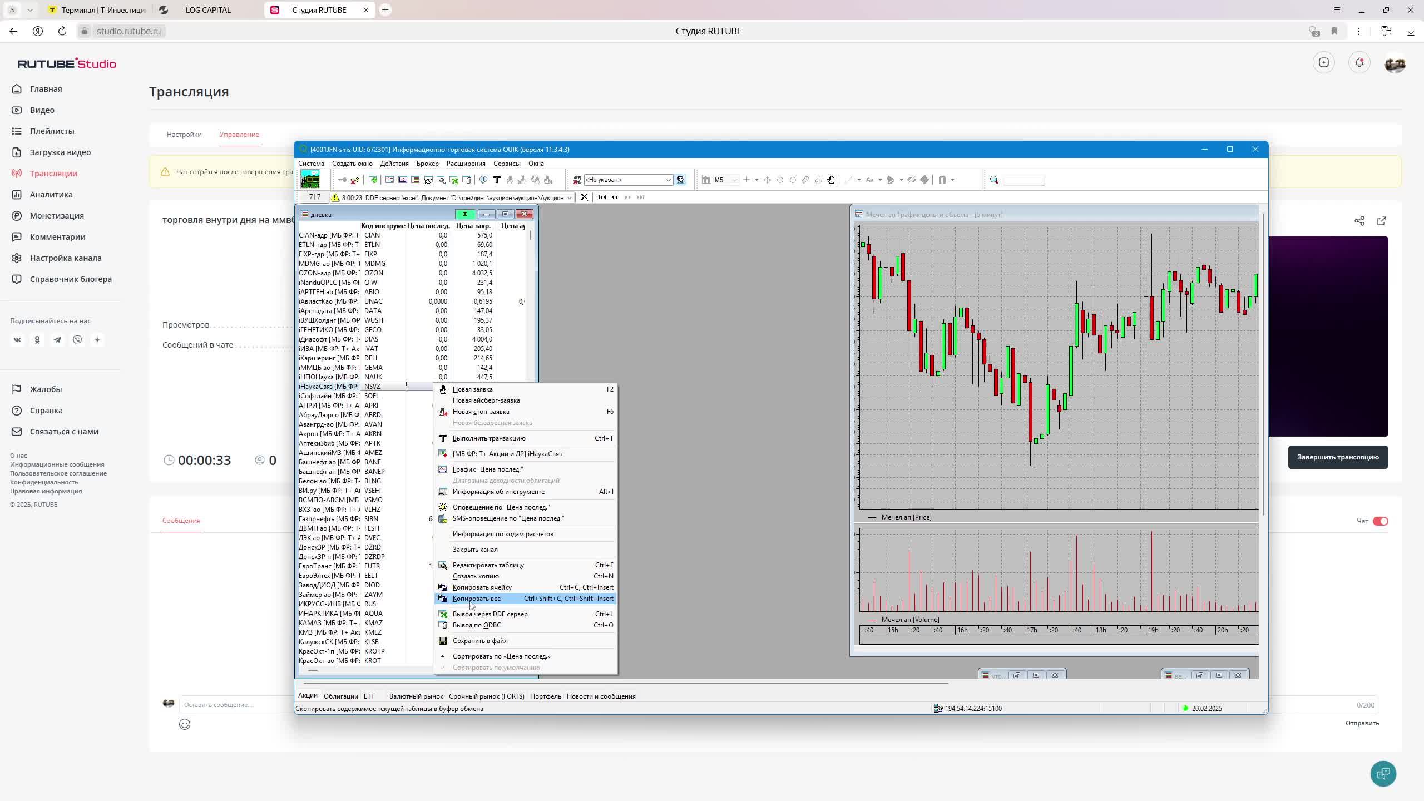The width and height of the screenshot is (1424, 801).
Task: Toggle the green anchor pin in дневка window
Action: coord(465,214)
